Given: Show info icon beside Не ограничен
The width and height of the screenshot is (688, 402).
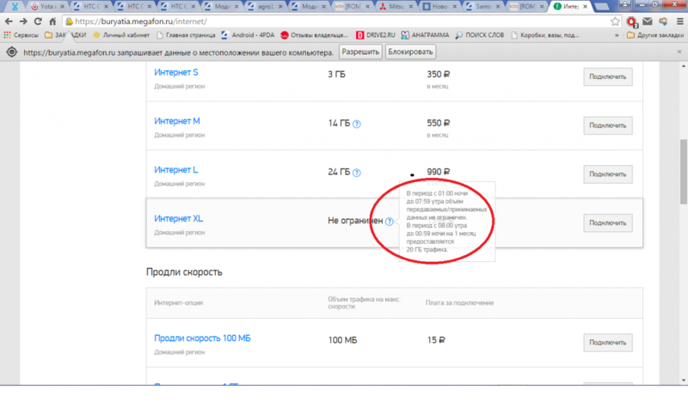Looking at the screenshot, I should tap(390, 222).
